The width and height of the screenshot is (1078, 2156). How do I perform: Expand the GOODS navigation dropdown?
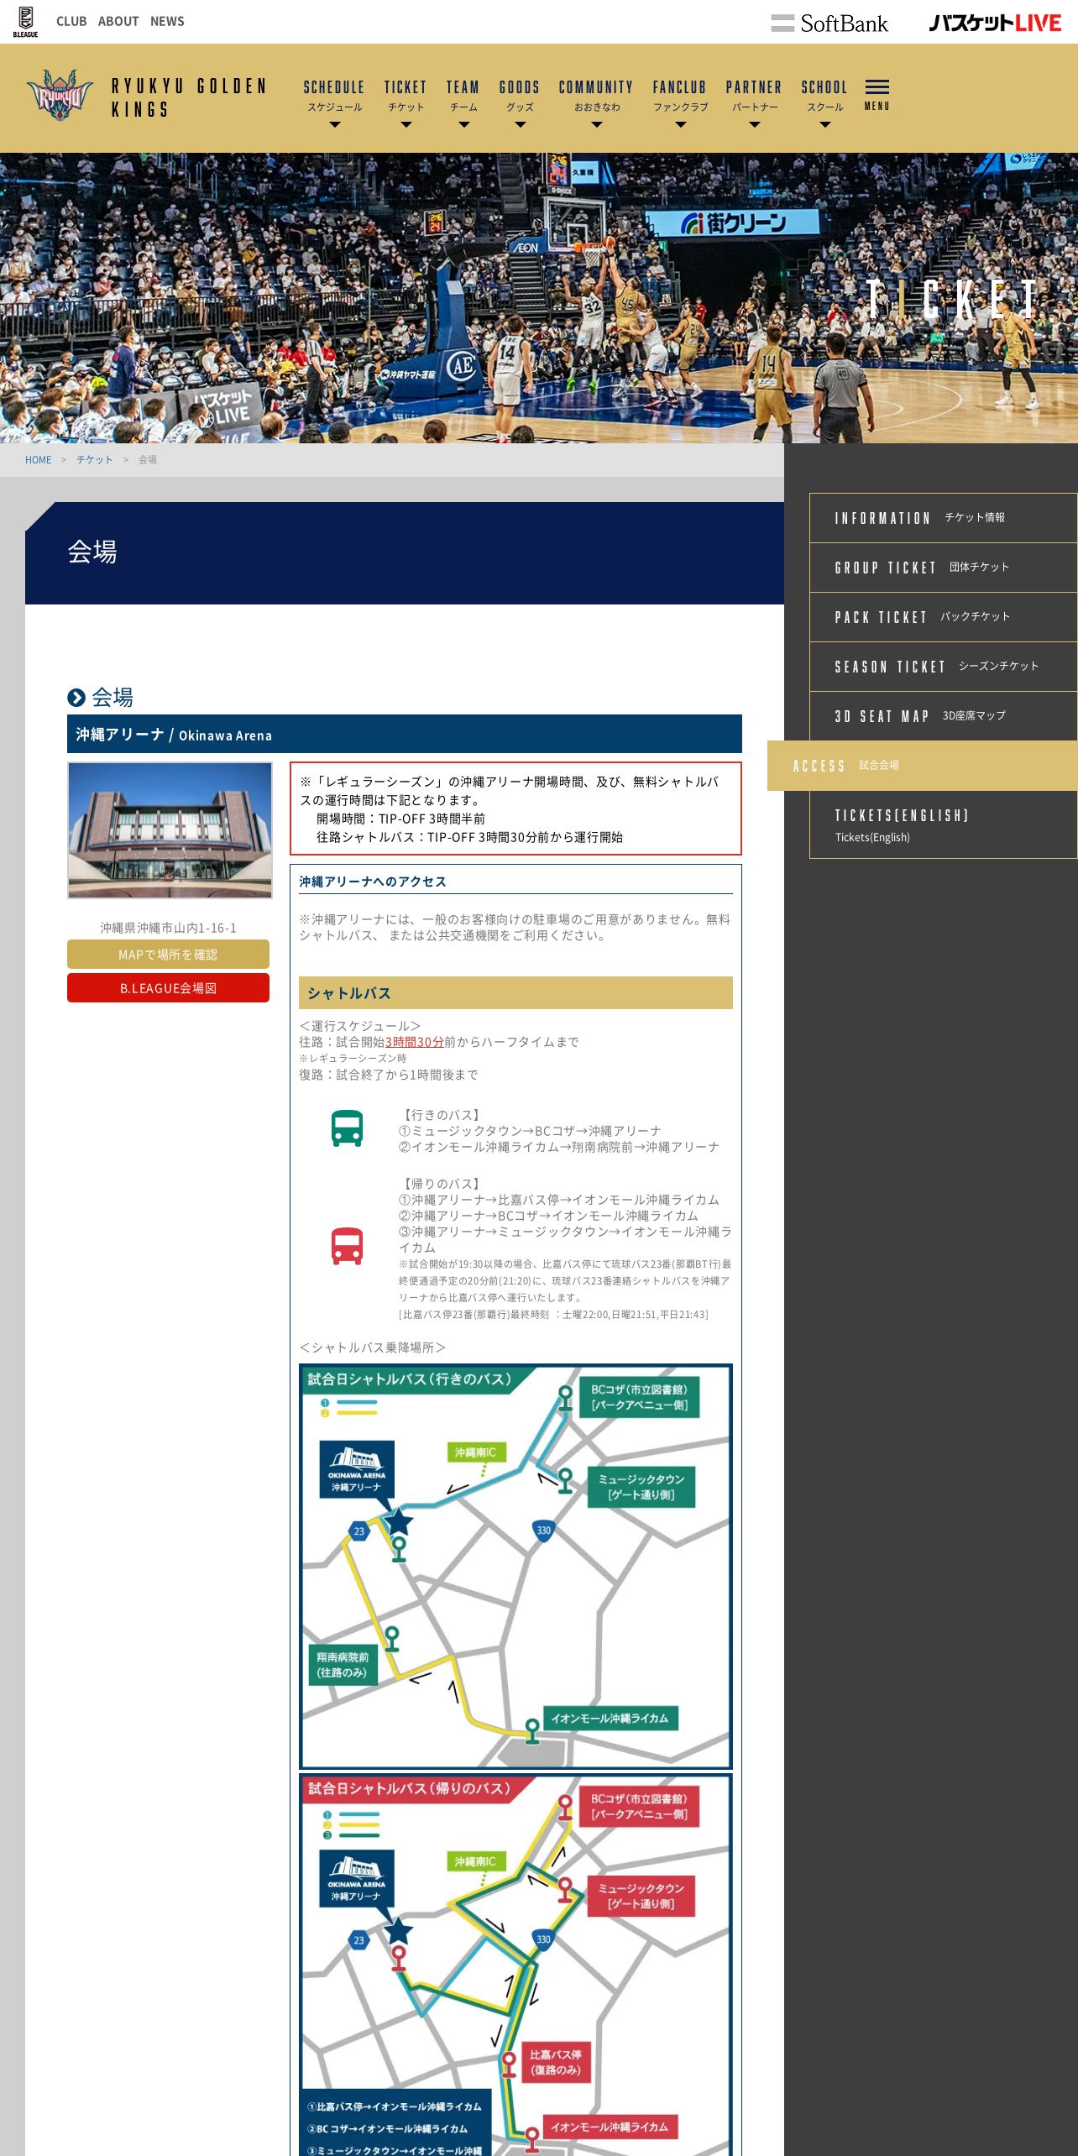coord(520,125)
